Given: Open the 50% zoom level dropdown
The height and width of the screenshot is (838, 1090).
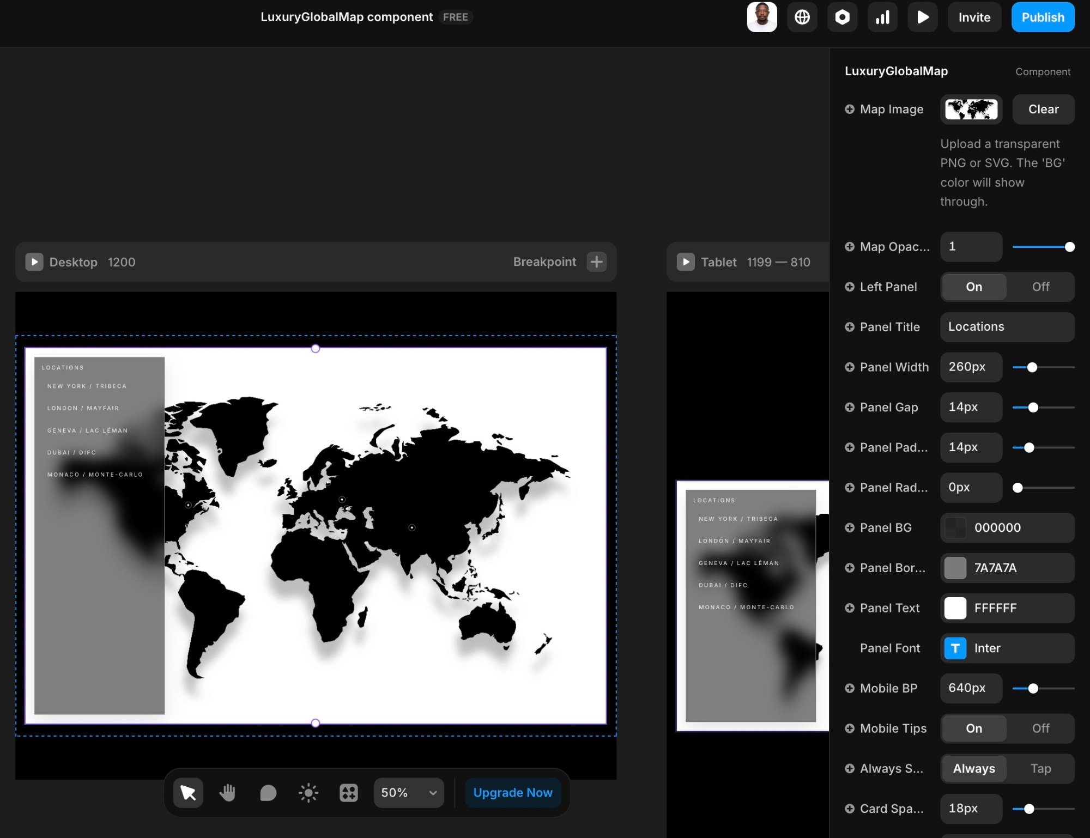Looking at the screenshot, I should (409, 793).
